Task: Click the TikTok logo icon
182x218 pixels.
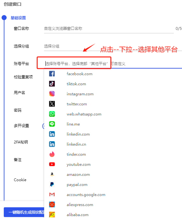Action: [52, 84]
